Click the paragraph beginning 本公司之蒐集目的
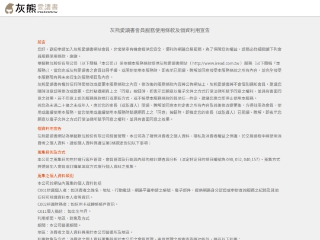The width and height of the screenshot is (320, 240). click(159, 163)
